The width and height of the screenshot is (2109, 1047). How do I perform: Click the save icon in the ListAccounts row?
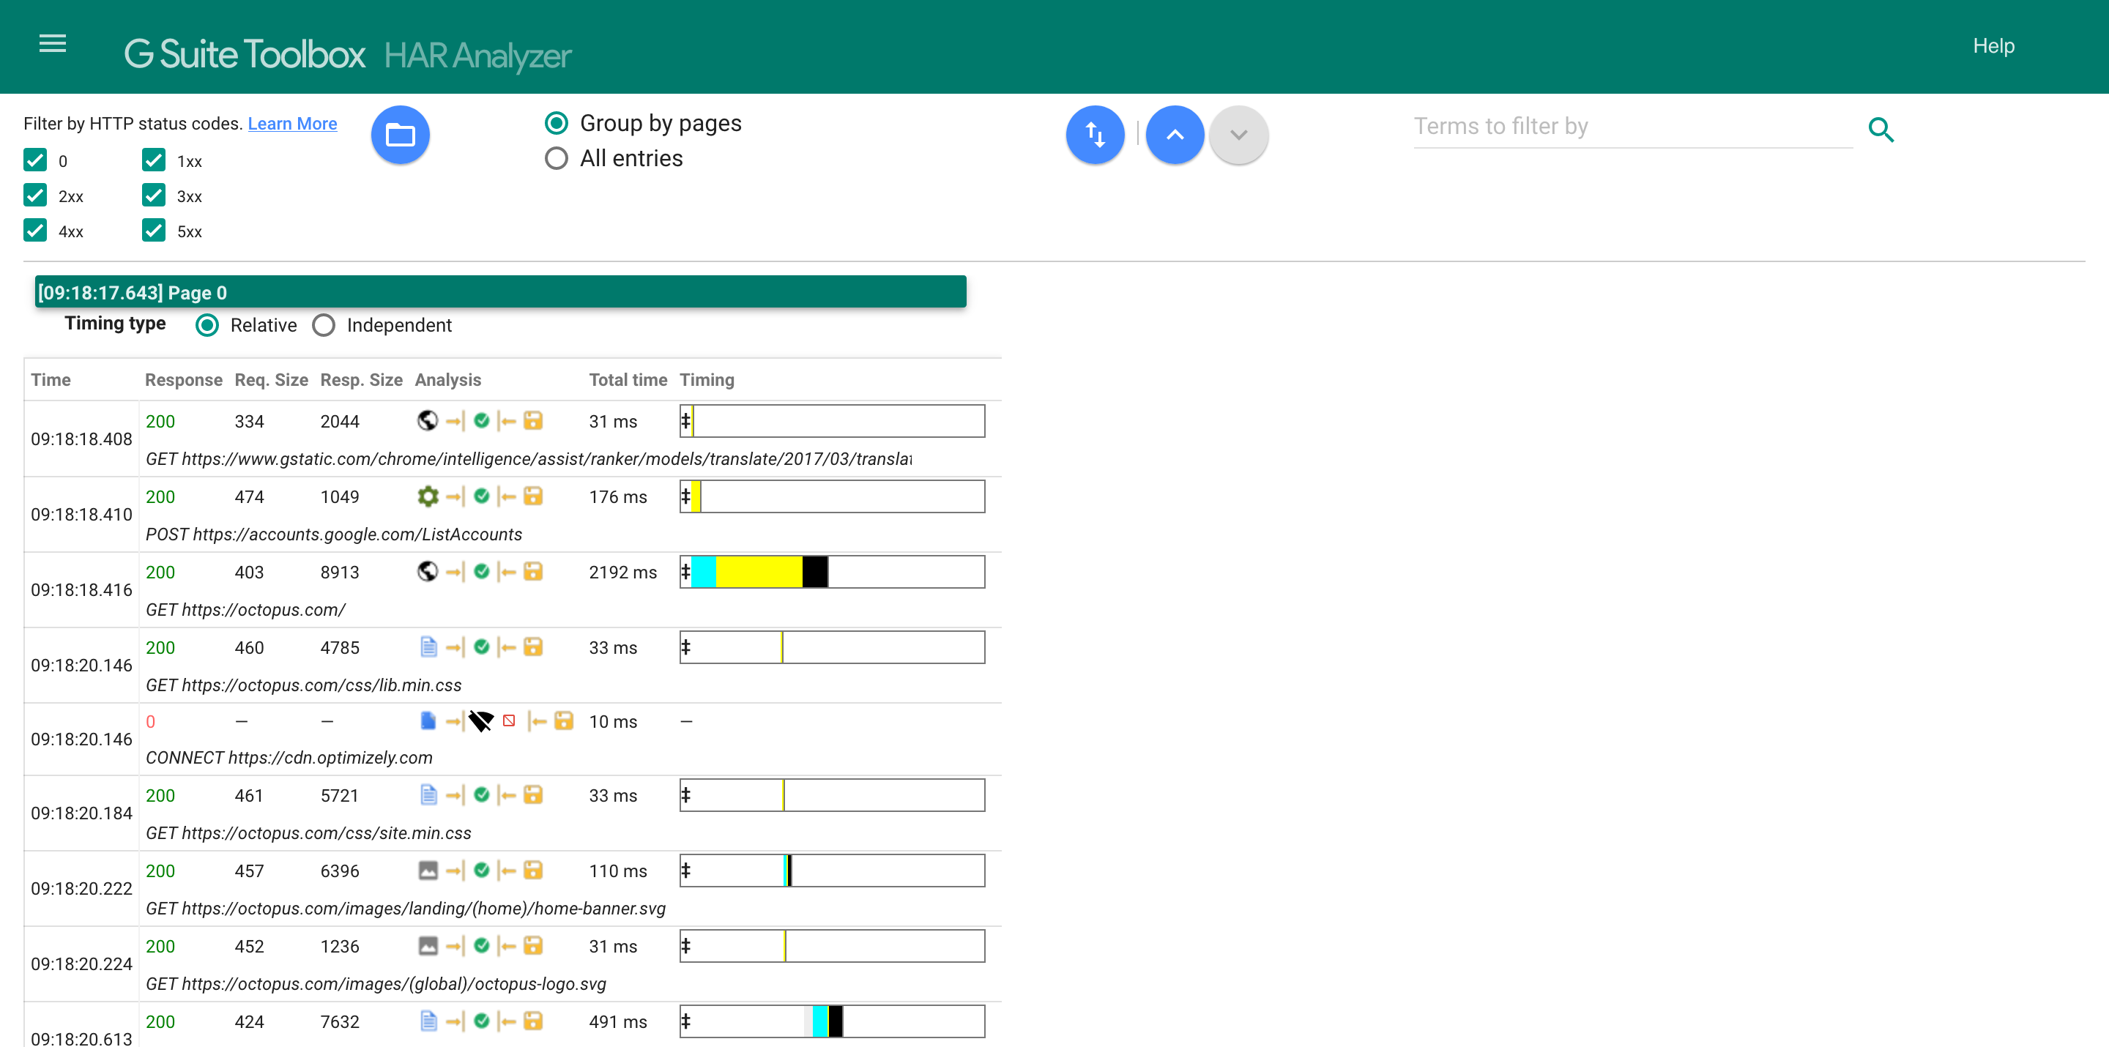click(x=533, y=496)
